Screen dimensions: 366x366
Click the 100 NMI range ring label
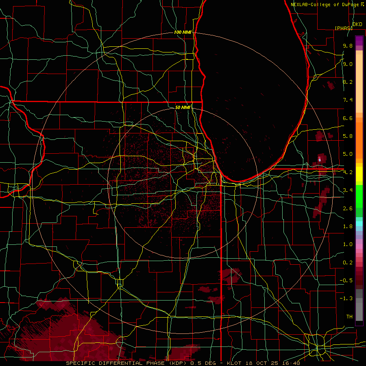pos(183,32)
